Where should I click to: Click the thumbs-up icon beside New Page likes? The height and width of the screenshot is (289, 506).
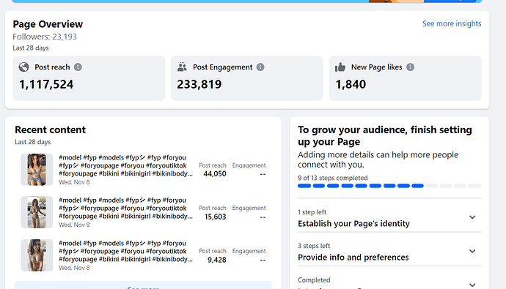pyautogui.click(x=340, y=67)
